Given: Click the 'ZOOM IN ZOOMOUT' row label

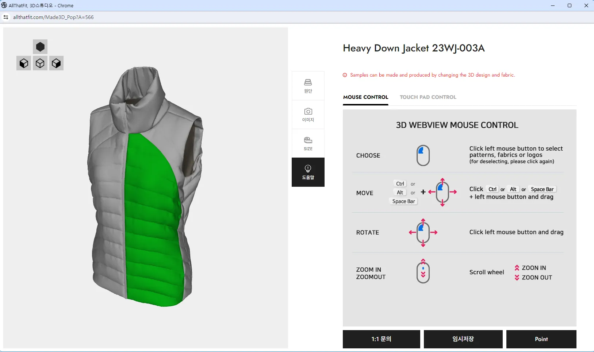Looking at the screenshot, I should [371, 273].
